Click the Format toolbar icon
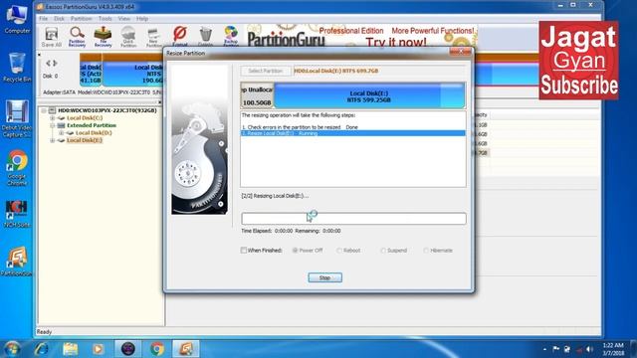The width and height of the screenshot is (637, 358). tap(179, 37)
